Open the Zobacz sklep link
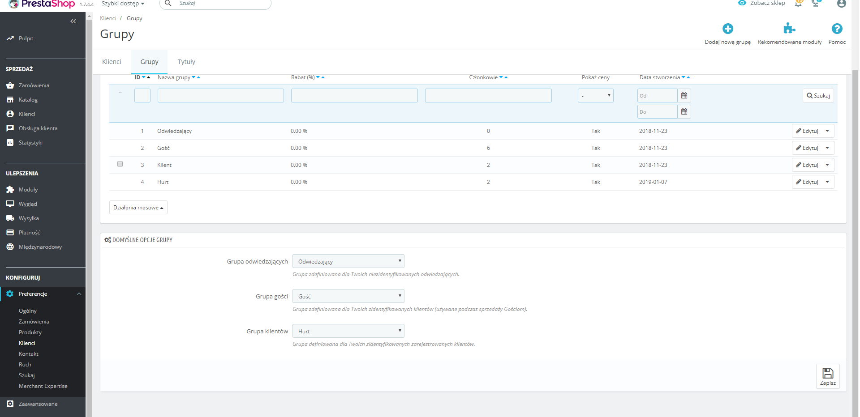The width and height of the screenshot is (860, 417). click(768, 3)
